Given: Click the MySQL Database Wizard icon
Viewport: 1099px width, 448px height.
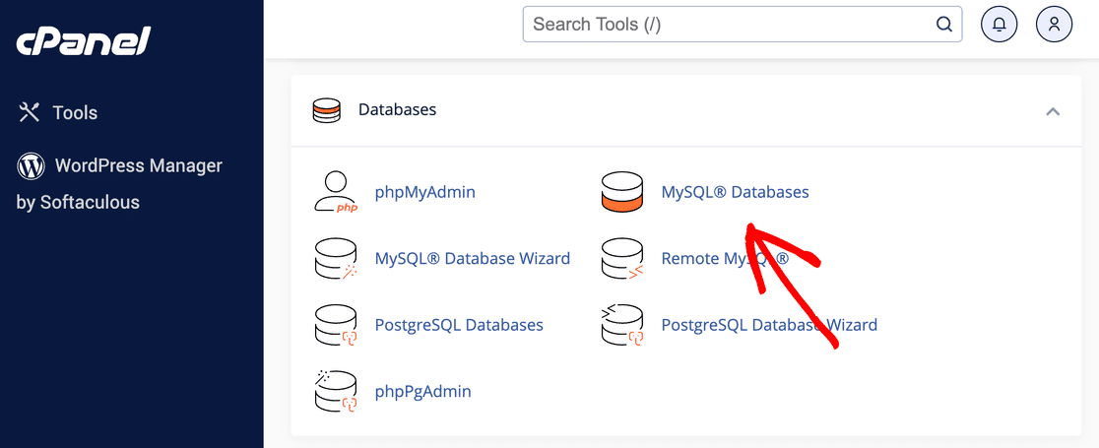Looking at the screenshot, I should pyautogui.click(x=335, y=259).
